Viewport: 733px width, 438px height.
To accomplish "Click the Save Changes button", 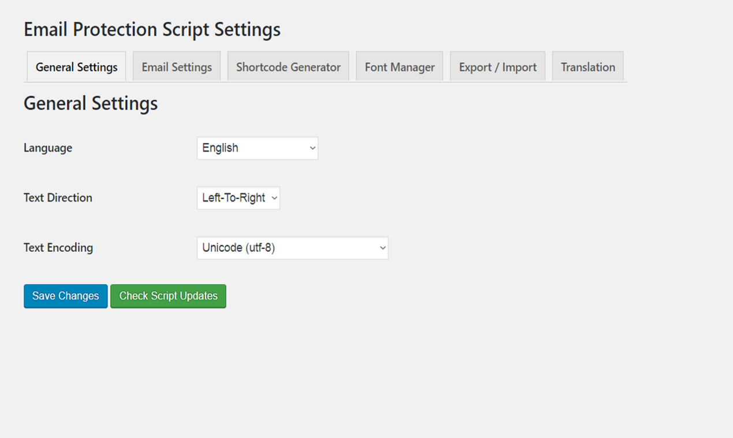I will pyautogui.click(x=65, y=296).
